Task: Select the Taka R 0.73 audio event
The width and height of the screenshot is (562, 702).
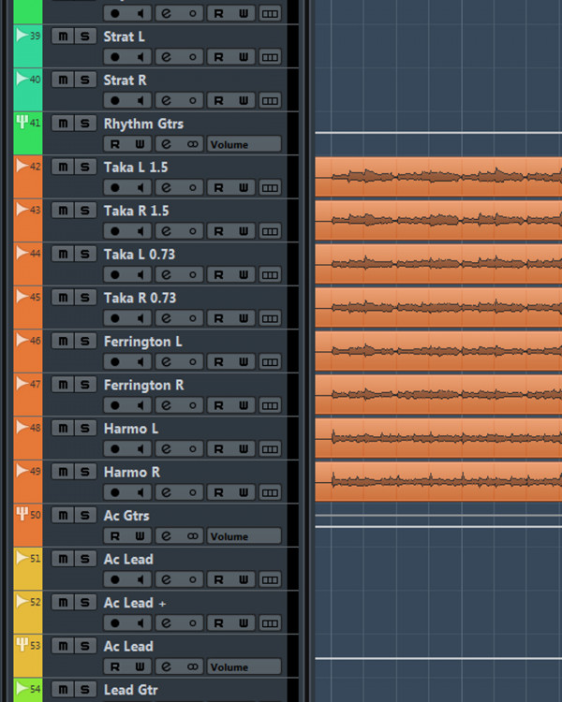Action: (x=438, y=307)
